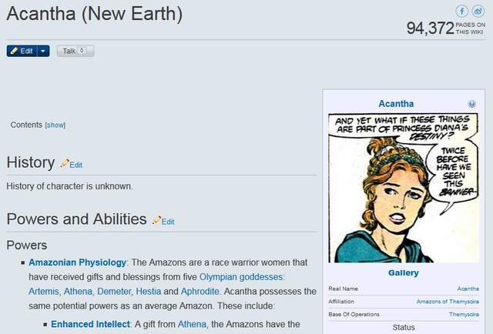Navigate to the Aphrodite page
The width and height of the screenshot is (493, 334).
(202, 291)
